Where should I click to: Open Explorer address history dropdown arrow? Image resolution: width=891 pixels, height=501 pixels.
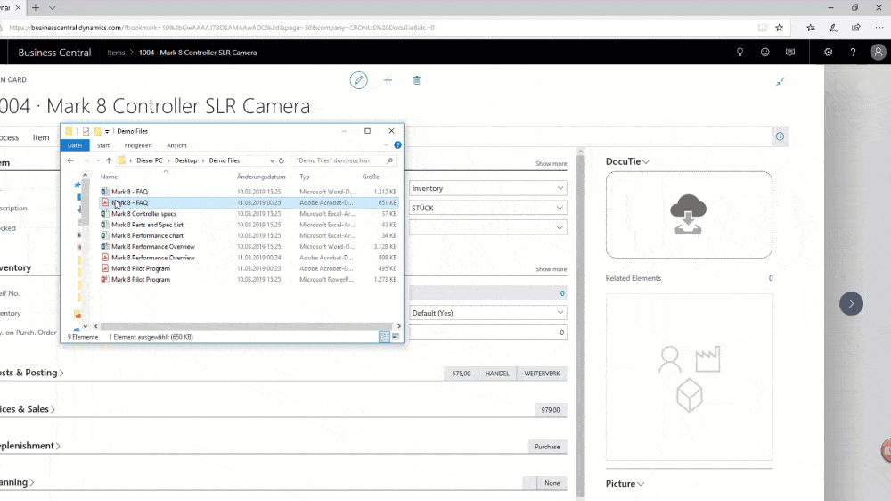tap(272, 161)
